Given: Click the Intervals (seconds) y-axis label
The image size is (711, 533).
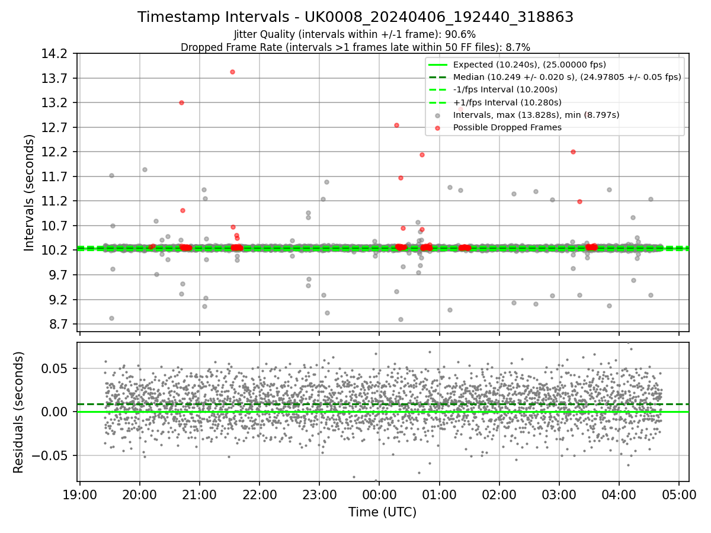Looking at the screenshot, I should 29,192.
